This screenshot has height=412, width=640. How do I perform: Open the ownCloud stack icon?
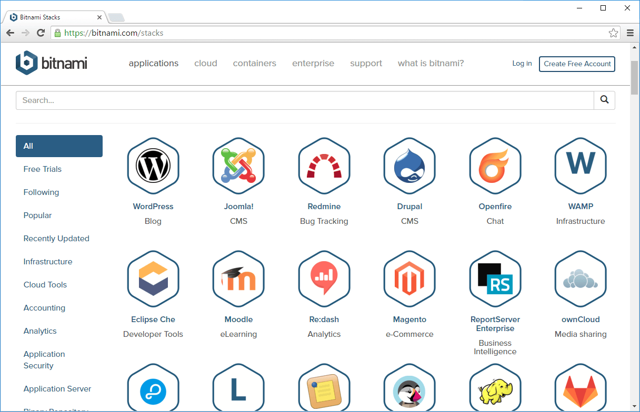tap(581, 279)
